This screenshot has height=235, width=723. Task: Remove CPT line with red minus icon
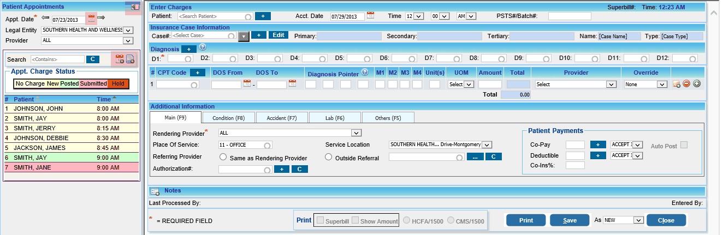[686, 84]
